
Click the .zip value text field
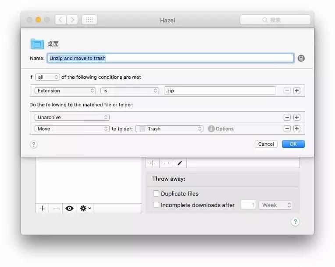[x=219, y=91]
